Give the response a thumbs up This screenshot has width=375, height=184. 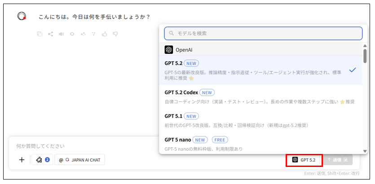(x=105, y=34)
